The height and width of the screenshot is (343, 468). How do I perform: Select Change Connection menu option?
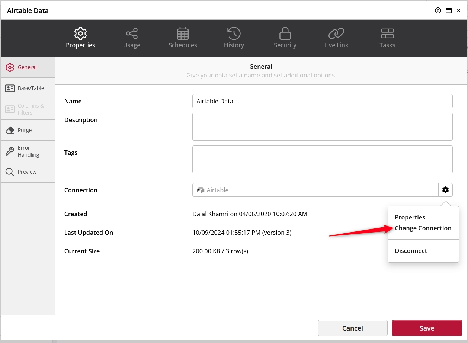423,228
